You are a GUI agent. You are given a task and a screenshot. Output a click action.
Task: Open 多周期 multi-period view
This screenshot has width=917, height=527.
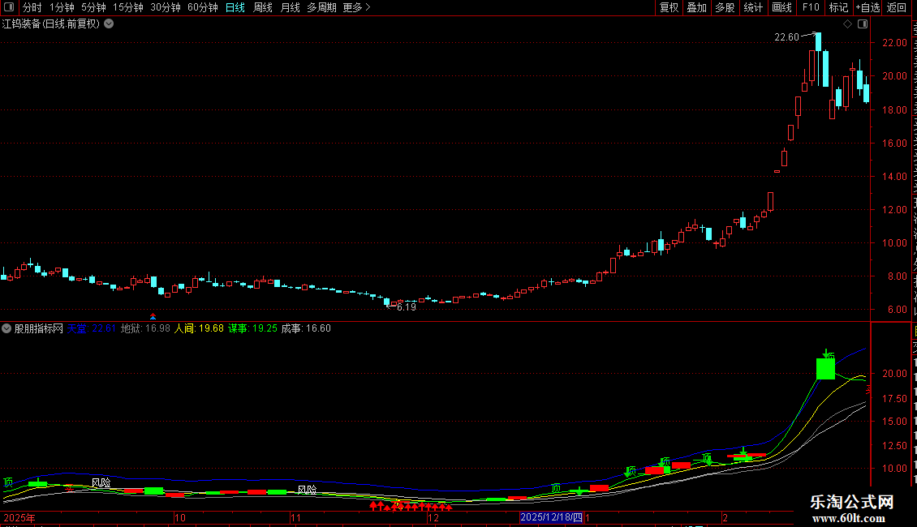tap(321, 7)
